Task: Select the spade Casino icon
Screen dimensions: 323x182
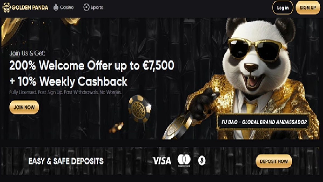Action: click(x=56, y=8)
